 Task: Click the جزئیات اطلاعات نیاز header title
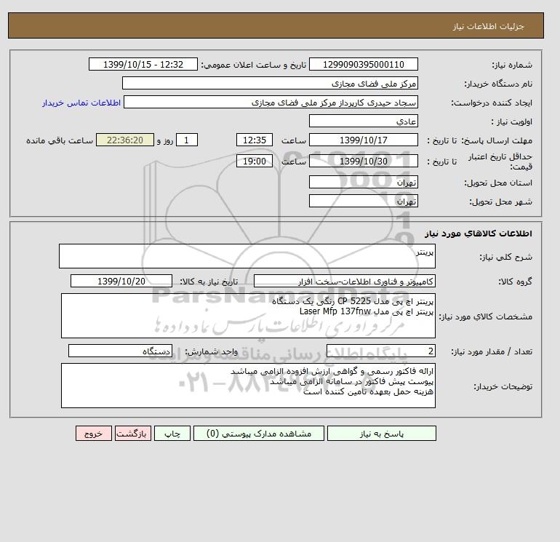coord(488,26)
